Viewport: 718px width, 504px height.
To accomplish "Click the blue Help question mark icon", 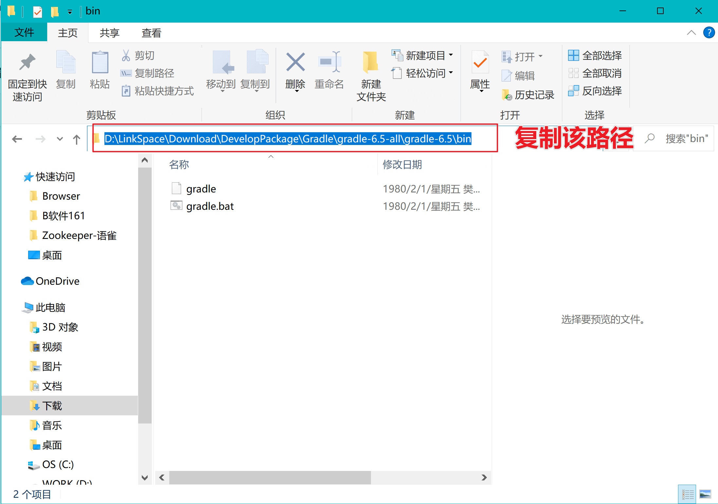I will [709, 33].
